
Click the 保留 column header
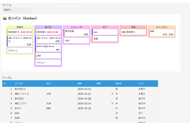coord(133,27)
